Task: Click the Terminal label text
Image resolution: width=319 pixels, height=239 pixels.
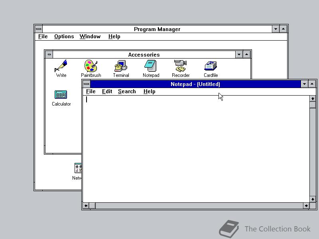Action: point(121,75)
